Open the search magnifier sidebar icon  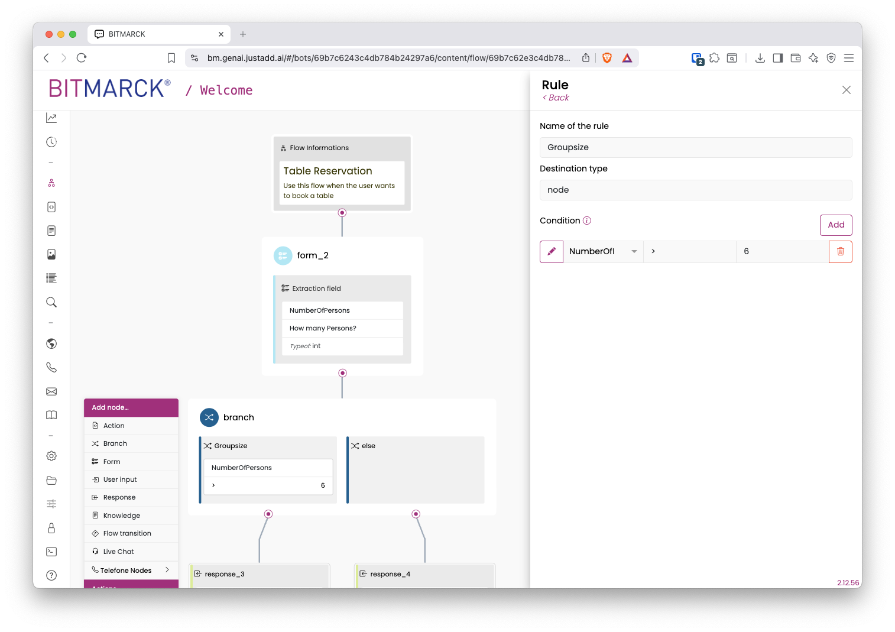pos(51,302)
